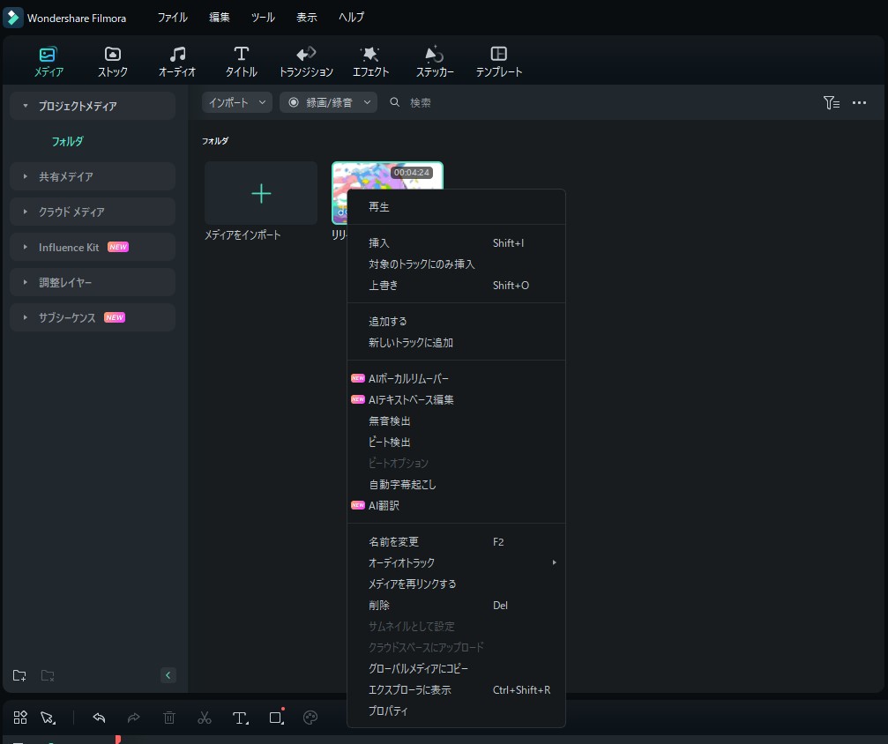Open the エフェクト (Effects) tab
This screenshot has height=744, width=888.
point(370,62)
